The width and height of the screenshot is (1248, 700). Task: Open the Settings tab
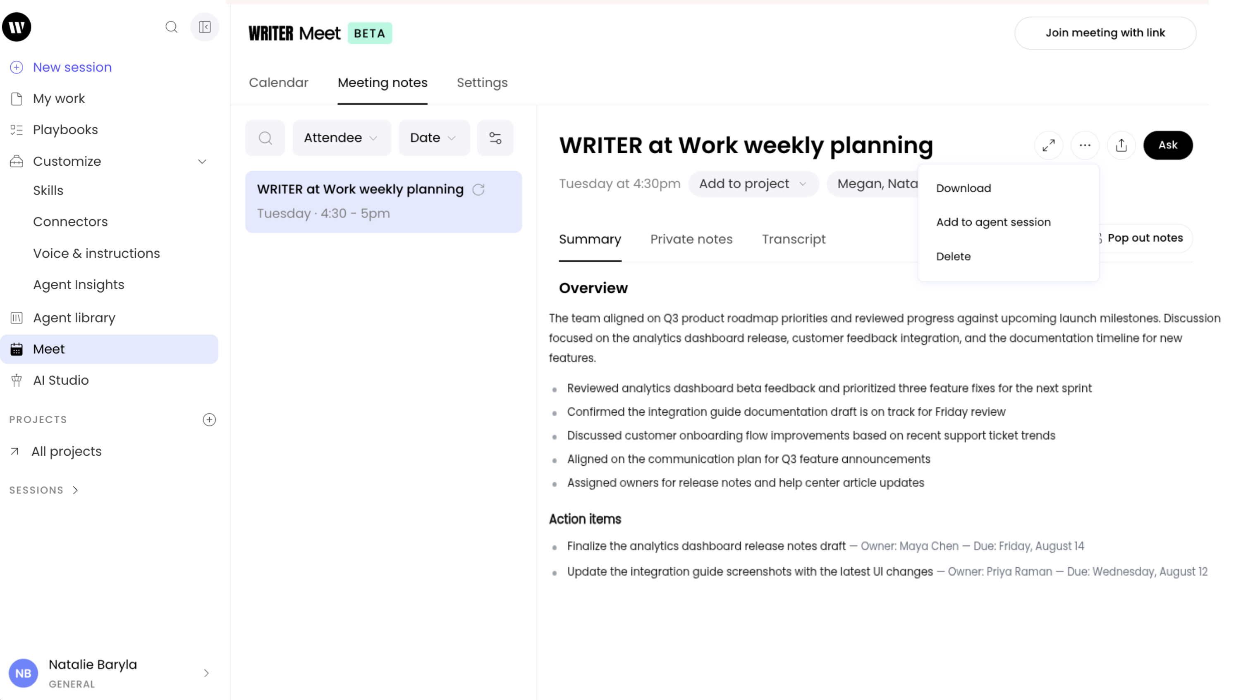482,83
